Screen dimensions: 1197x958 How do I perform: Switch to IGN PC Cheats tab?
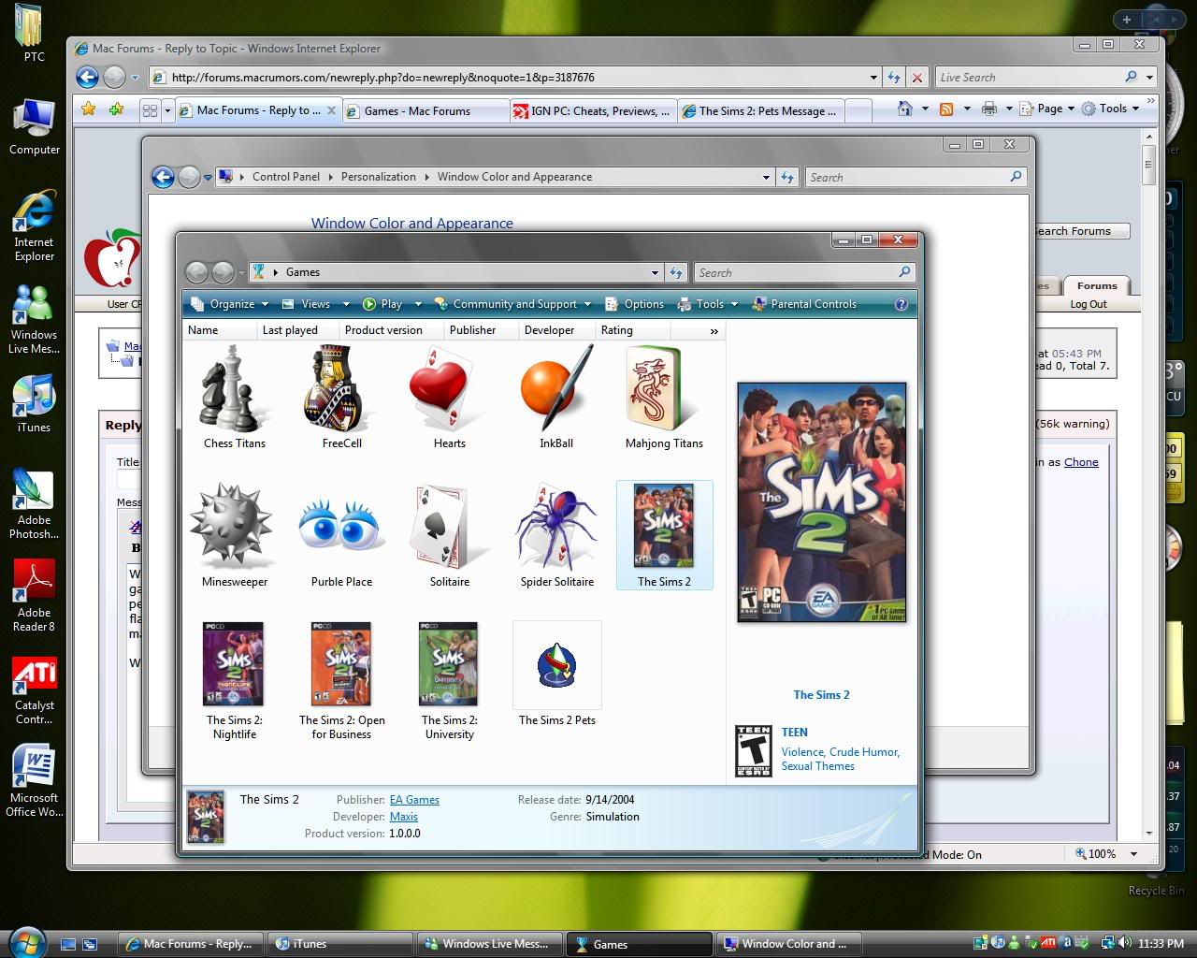pyautogui.click(x=593, y=110)
